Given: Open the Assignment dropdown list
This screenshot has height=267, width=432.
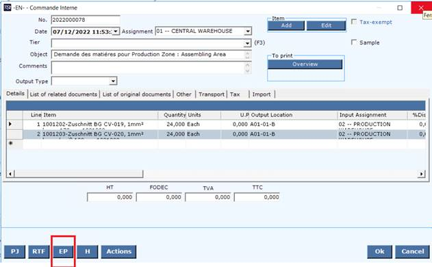Looking at the screenshot, I should pos(248,31).
